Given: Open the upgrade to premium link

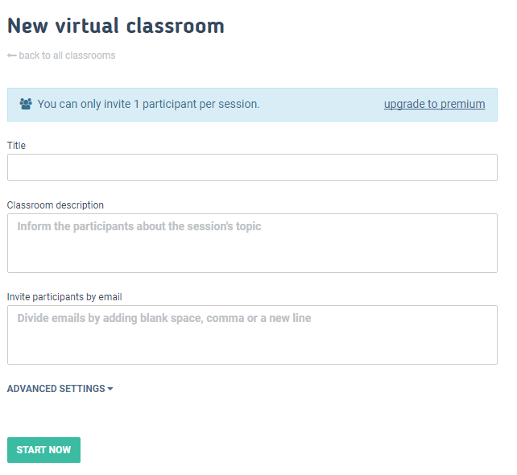Looking at the screenshot, I should (x=434, y=104).
